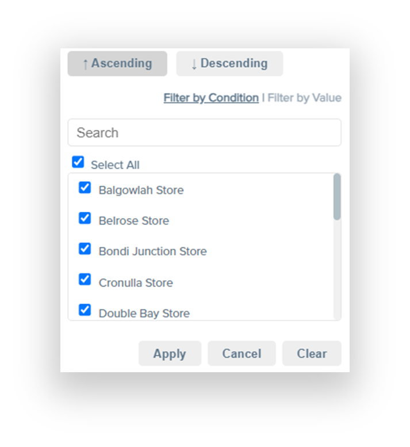Uncheck the Balgowlah Store checkbox

[85, 188]
